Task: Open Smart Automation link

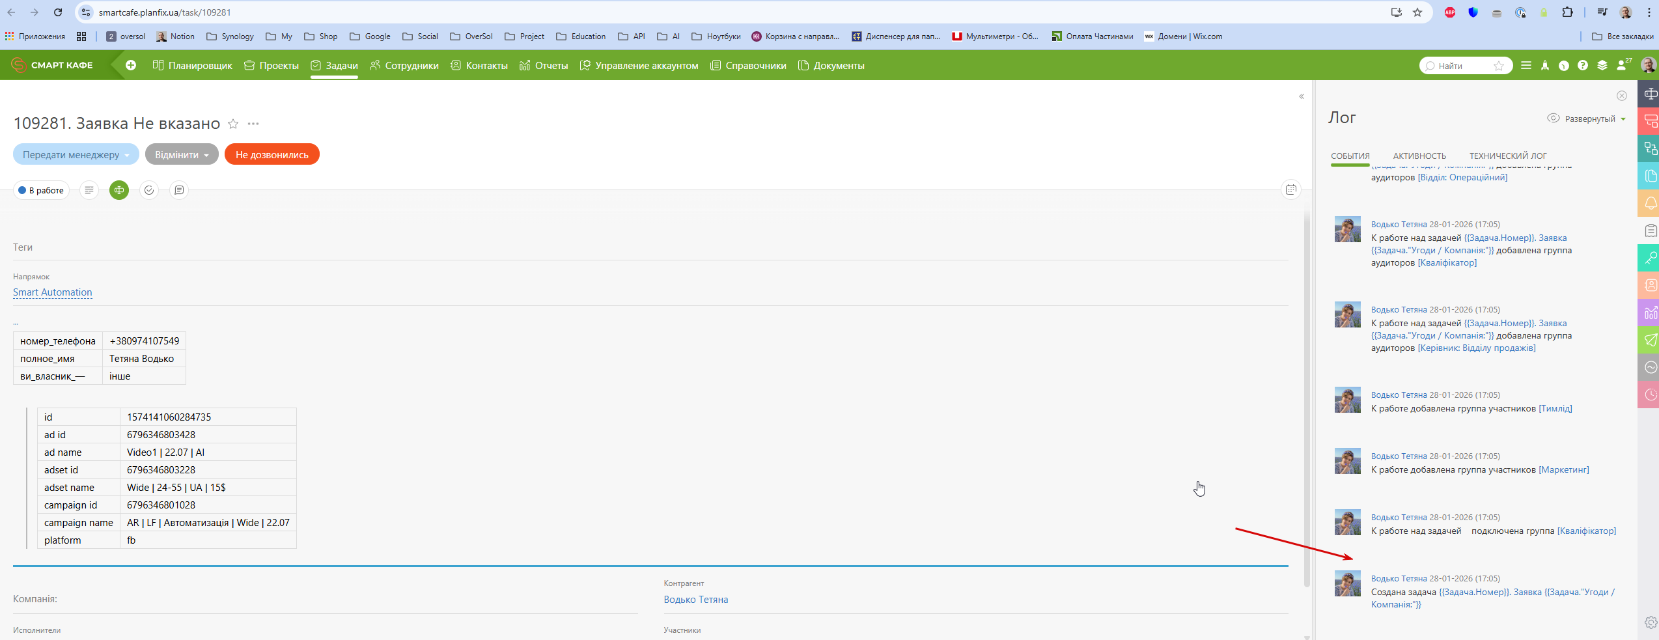Action: tap(53, 292)
